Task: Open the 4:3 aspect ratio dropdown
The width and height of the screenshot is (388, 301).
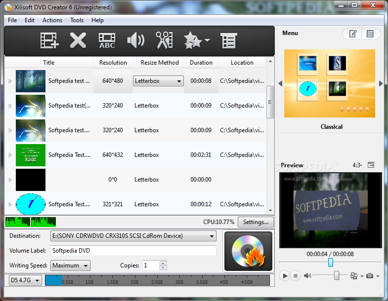Action: click(357, 165)
